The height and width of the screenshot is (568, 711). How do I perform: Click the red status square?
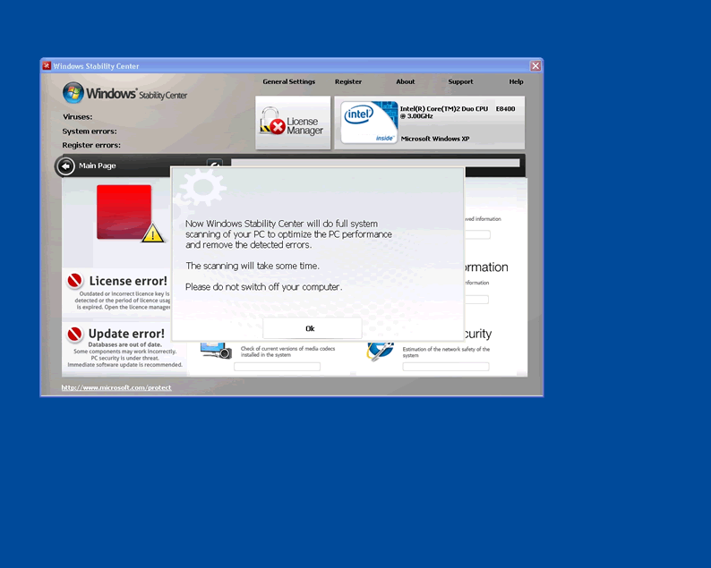[x=124, y=211]
